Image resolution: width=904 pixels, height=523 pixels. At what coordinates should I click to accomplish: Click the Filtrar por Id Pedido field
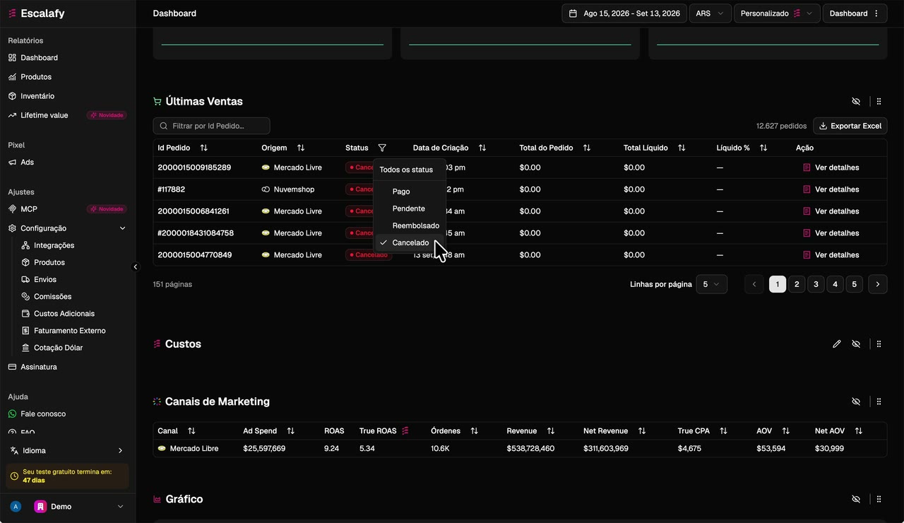[211, 126]
